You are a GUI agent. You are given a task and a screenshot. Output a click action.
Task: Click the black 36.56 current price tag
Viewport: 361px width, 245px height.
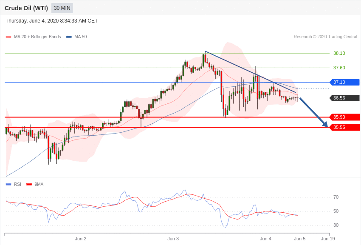[x=345, y=98]
